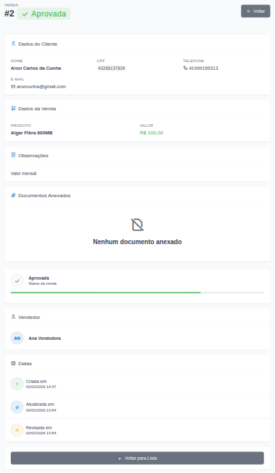Click the note icon beside Observações
Screen dimensions: 275x473
(13, 155)
